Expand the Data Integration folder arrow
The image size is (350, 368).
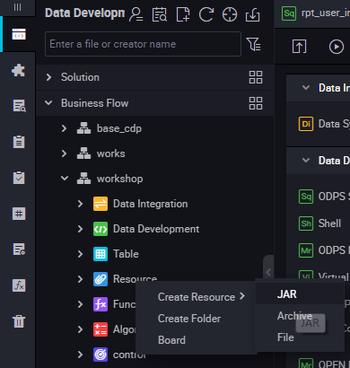pos(80,204)
